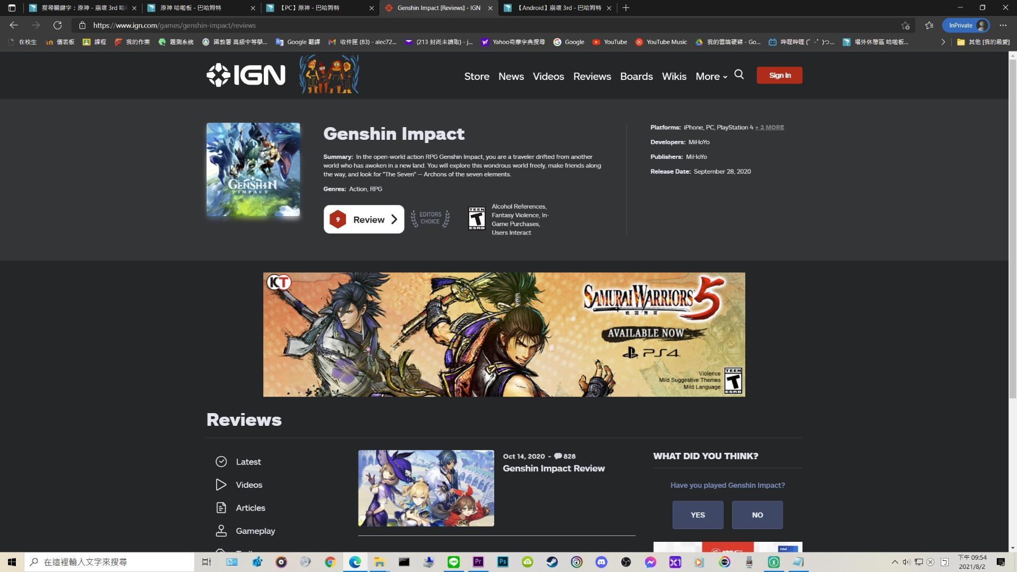Open the 其他 [我的最愛] bookmarks folder
This screenshot has height=572, width=1017.
pos(983,42)
